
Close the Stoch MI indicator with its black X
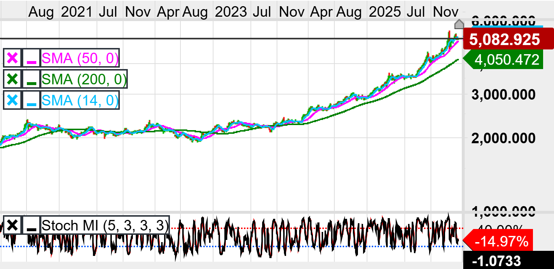point(12,225)
